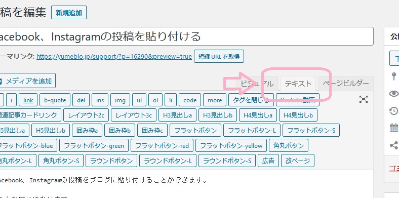Click レイアウト3c button

pos(134,115)
